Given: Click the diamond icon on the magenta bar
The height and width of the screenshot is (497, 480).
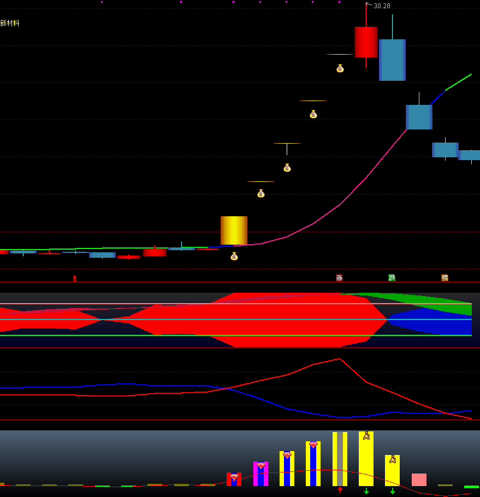Looking at the screenshot, I should point(260,466).
